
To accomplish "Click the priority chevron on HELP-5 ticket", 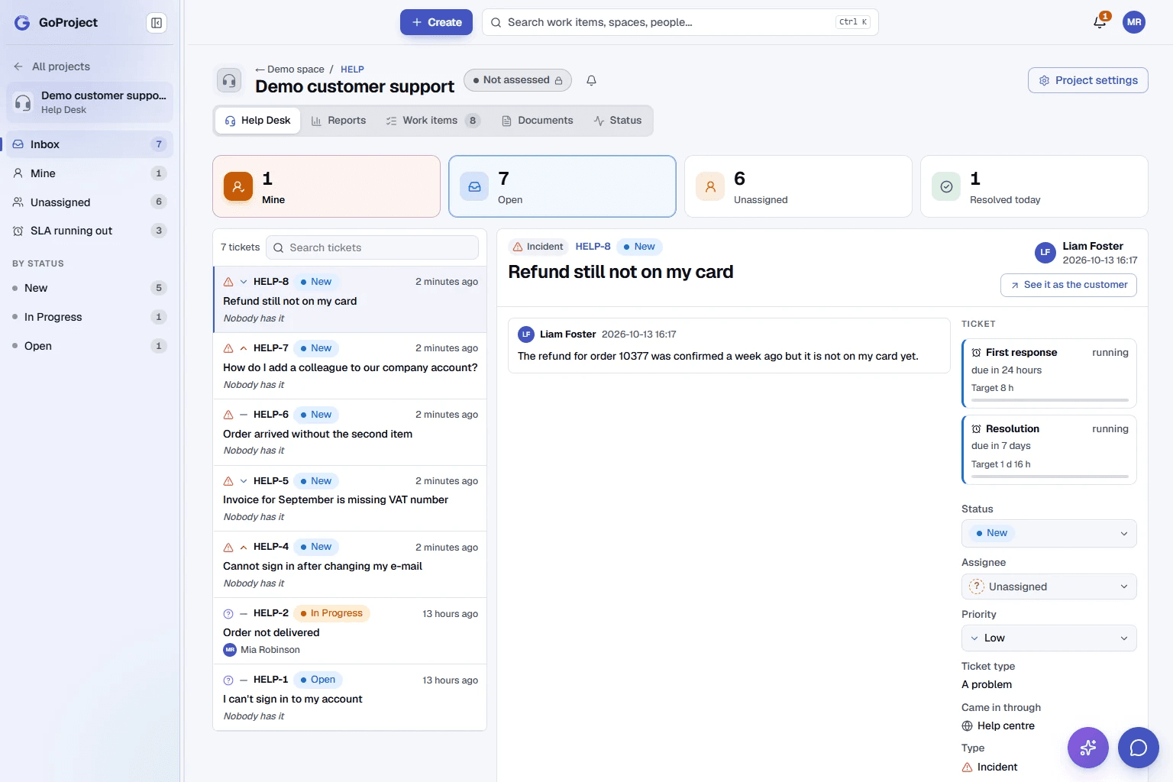I will pyautogui.click(x=244, y=481).
